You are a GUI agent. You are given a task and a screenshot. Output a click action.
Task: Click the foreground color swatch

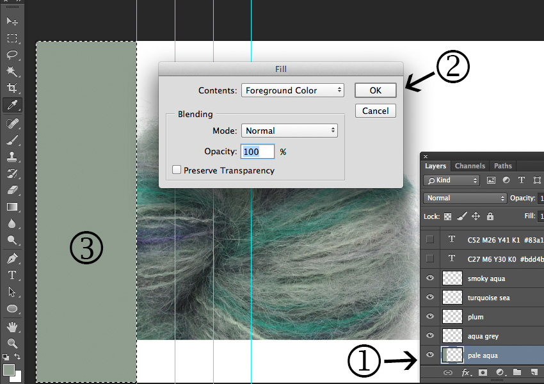tap(8, 370)
